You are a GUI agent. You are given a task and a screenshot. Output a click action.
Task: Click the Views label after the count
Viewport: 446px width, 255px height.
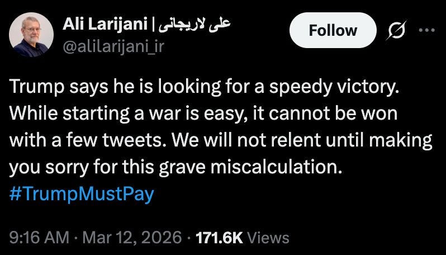click(268, 237)
